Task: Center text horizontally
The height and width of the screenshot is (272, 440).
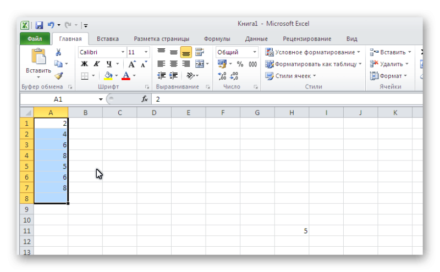Action: point(174,64)
